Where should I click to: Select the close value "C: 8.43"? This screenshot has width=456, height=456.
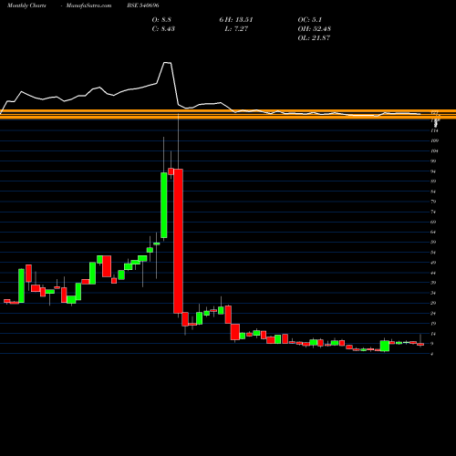(x=163, y=29)
